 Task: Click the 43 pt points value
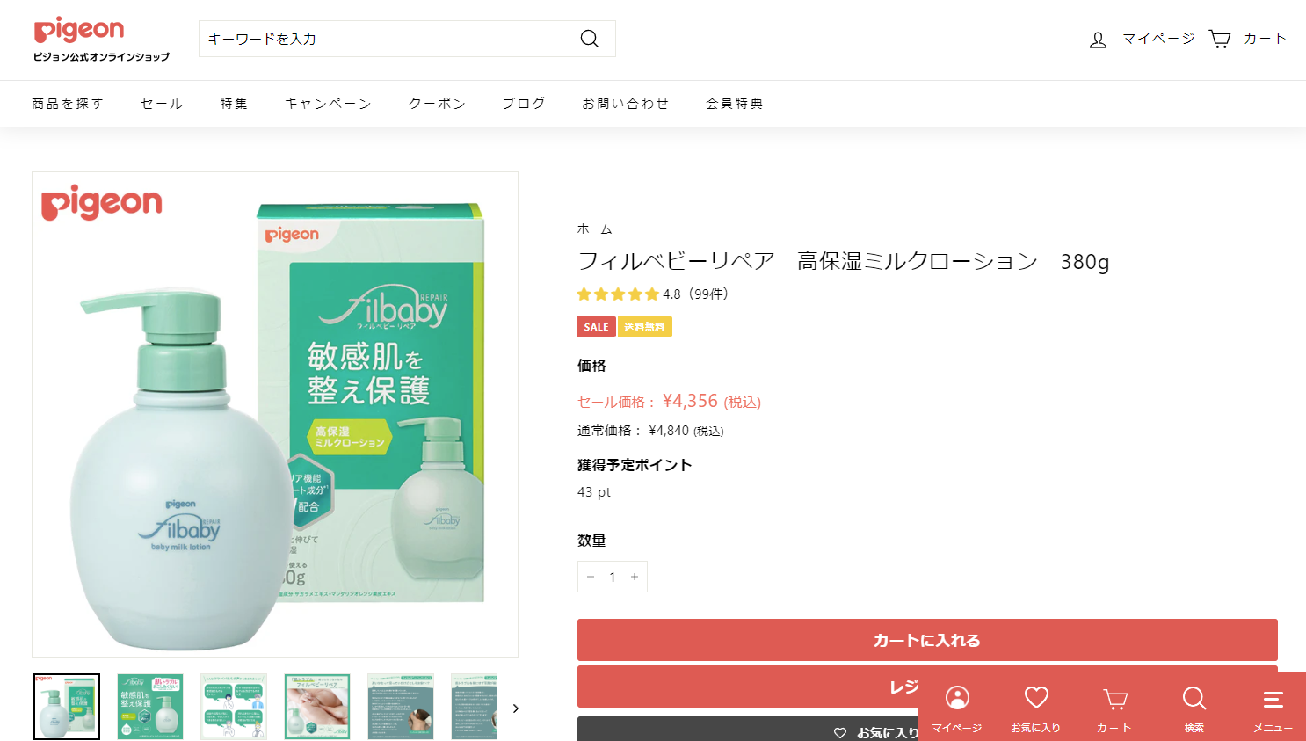(x=594, y=492)
